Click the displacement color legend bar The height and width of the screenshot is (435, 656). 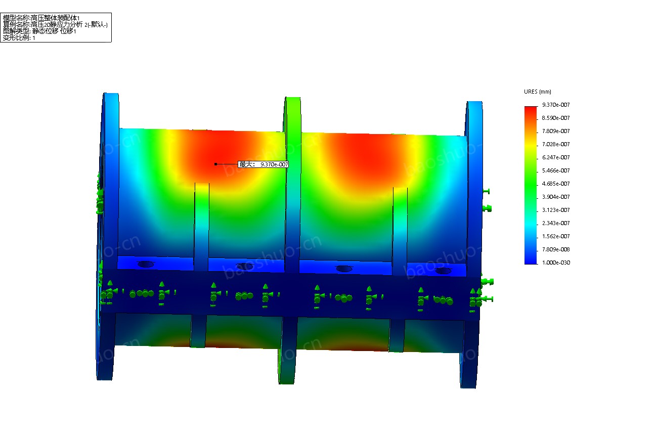(x=531, y=185)
